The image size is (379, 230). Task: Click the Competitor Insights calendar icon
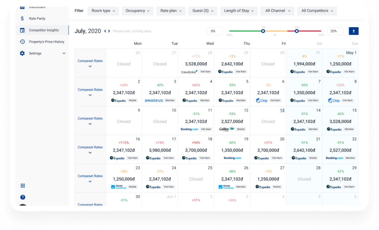(x=22, y=30)
